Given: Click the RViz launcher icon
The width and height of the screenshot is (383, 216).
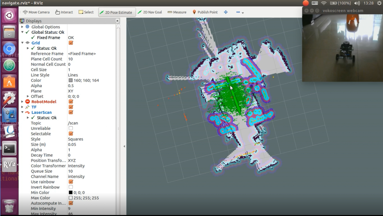Looking at the screenshot, I should (x=9, y=165).
